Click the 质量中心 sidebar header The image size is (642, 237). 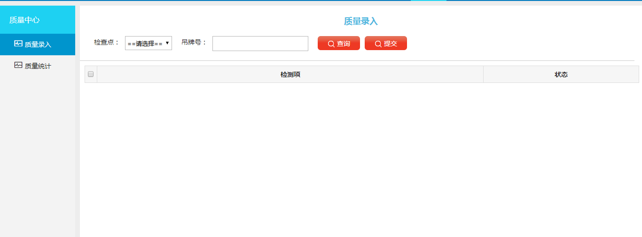coord(38,20)
